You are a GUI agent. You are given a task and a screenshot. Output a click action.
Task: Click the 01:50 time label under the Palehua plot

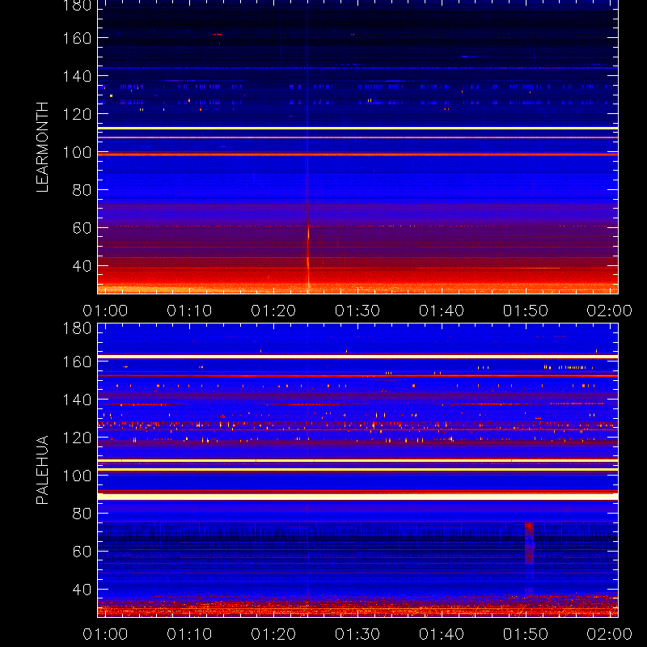pos(526,634)
